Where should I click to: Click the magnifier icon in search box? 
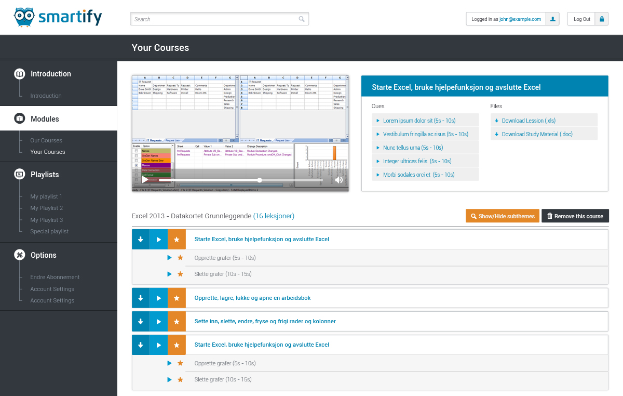[302, 19]
